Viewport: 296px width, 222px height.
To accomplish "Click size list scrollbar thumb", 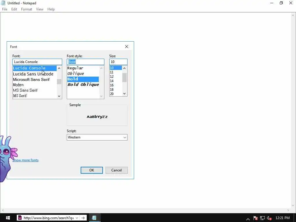I will pos(124,77).
